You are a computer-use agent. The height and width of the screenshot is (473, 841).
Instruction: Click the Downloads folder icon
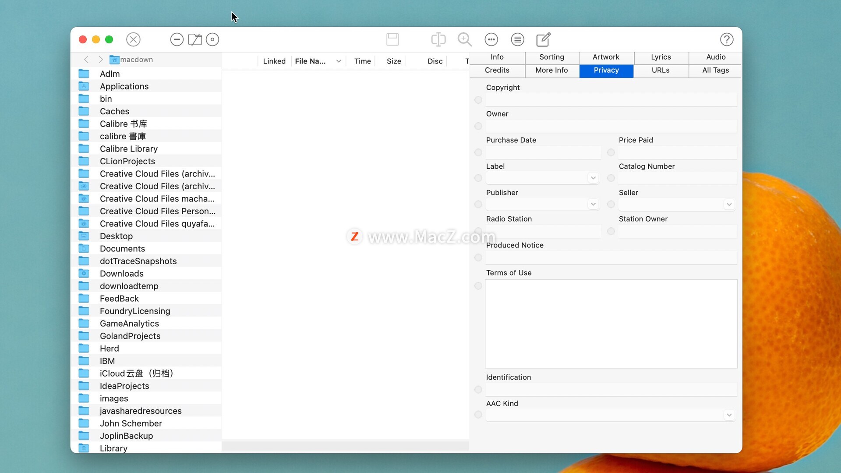(84, 274)
